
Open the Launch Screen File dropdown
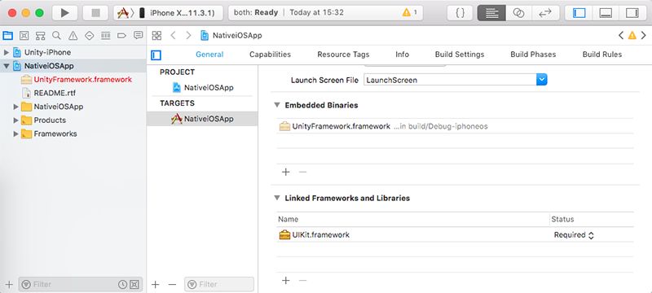541,80
